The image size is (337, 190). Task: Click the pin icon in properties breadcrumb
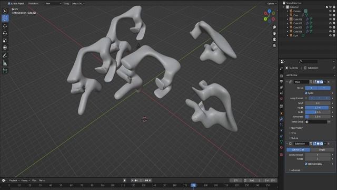tap(334, 68)
